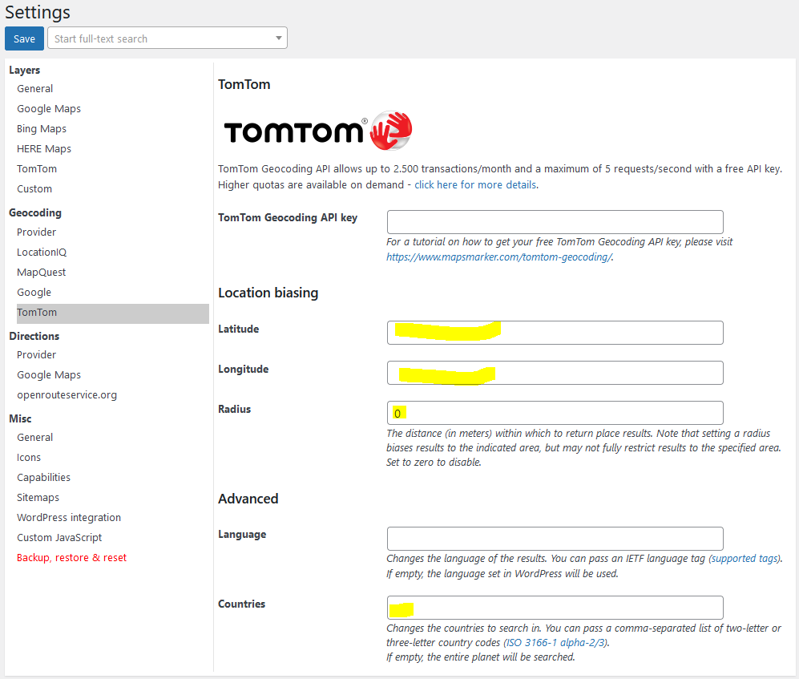The height and width of the screenshot is (679, 799).
Task: Select highlighted TomTom under Geocoding
Action: [x=113, y=313]
